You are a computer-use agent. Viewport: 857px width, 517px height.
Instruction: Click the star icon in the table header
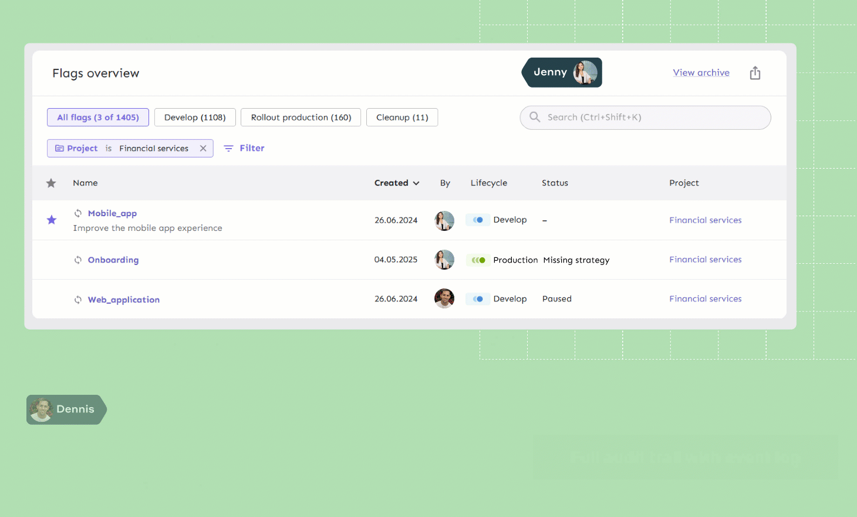(x=51, y=183)
